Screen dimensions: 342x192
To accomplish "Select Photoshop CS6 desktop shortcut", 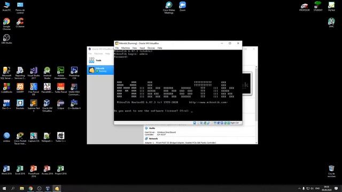I will pyautogui.click(x=74, y=73).
